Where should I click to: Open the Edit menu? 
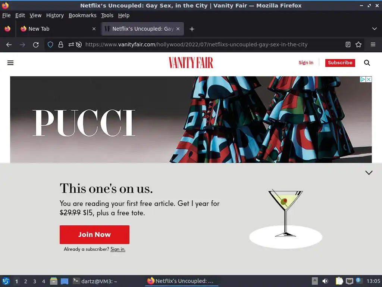coord(20,15)
